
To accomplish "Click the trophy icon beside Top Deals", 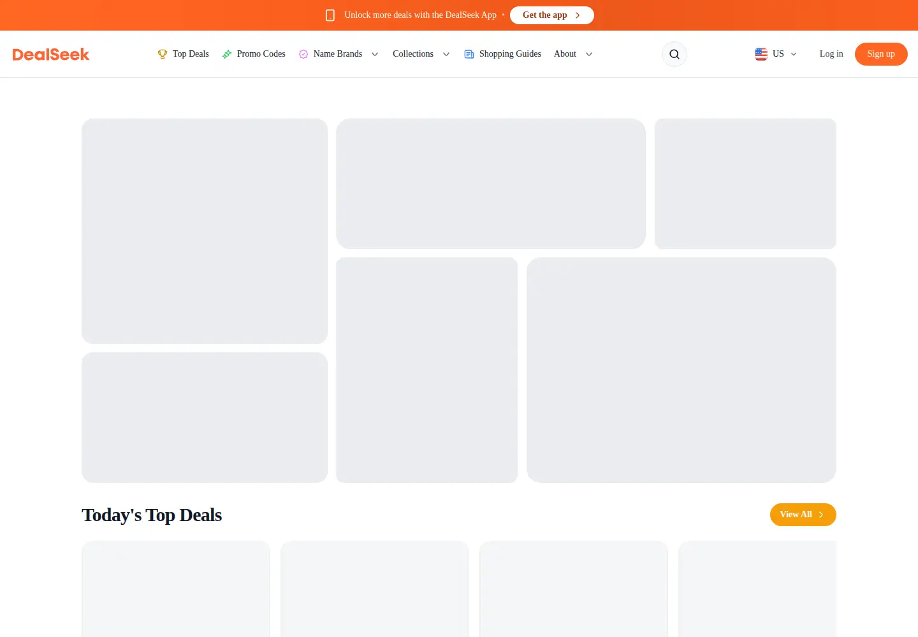I will (163, 54).
